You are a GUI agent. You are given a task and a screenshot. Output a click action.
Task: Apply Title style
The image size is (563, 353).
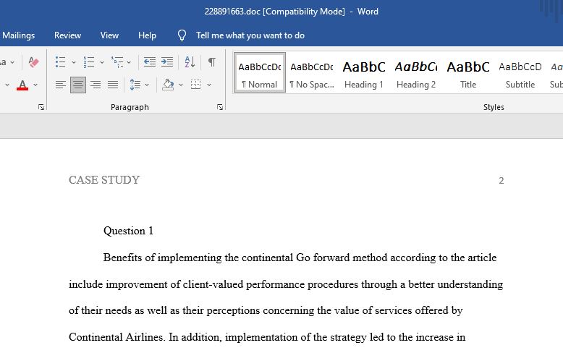(468, 73)
